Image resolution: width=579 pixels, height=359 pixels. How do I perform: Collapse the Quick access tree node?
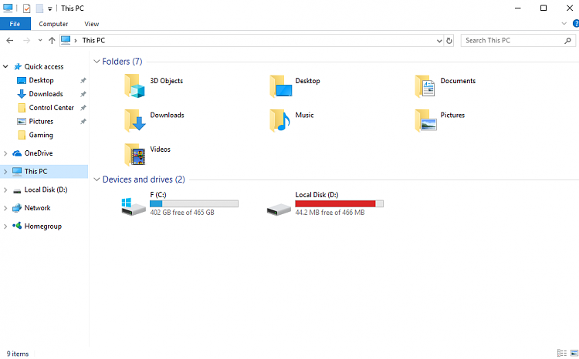(x=5, y=67)
